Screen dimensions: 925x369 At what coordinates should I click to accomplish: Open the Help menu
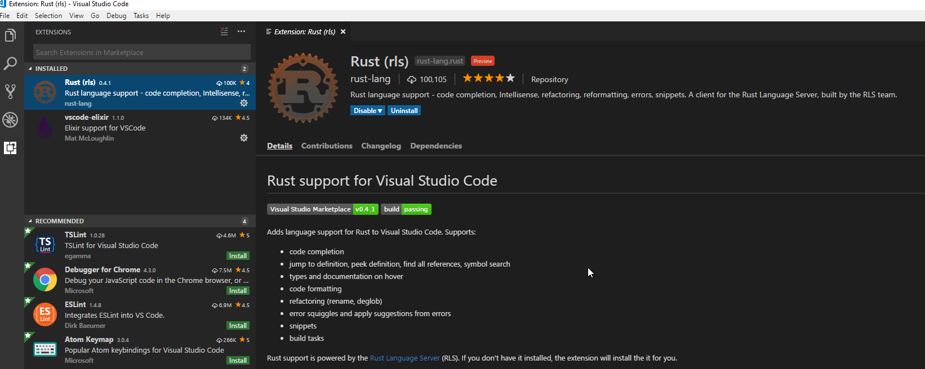click(163, 16)
